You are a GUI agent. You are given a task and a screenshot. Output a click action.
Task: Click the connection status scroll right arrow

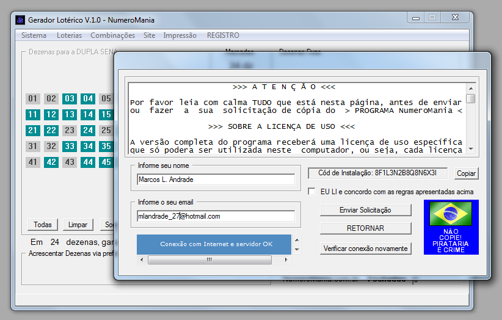click(x=286, y=260)
